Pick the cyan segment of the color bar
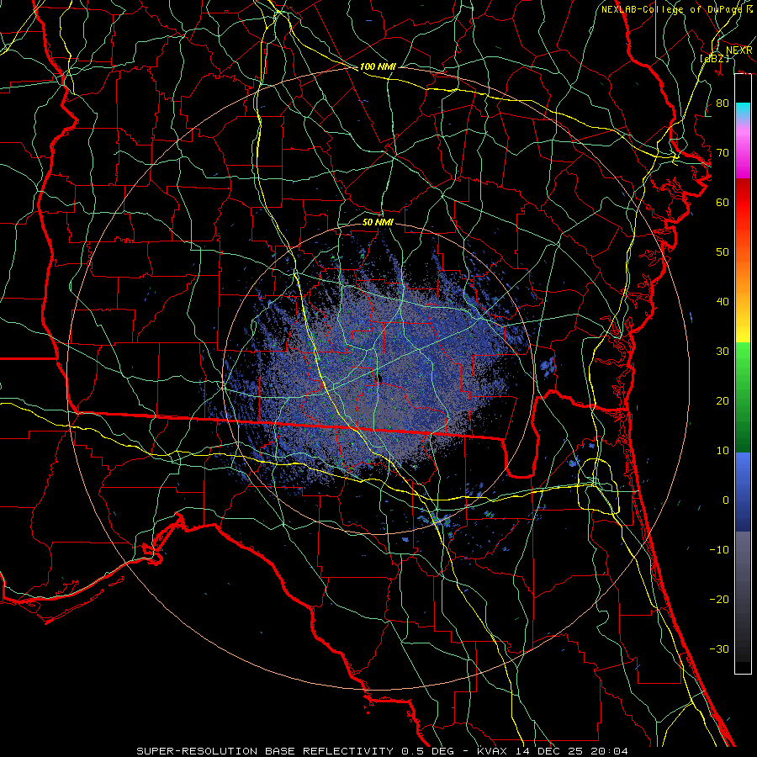 [x=743, y=111]
